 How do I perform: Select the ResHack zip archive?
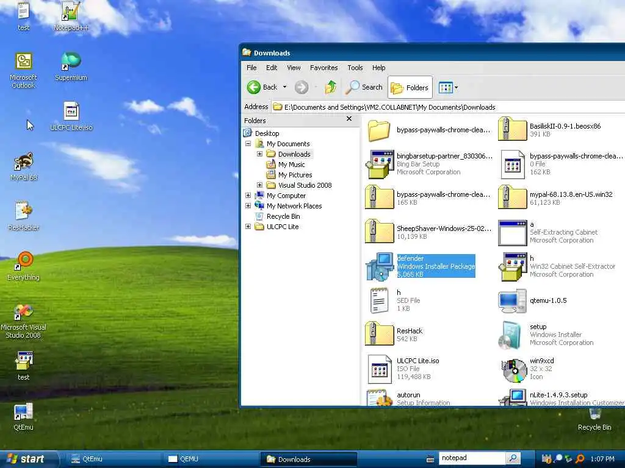(x=394, y=335)
